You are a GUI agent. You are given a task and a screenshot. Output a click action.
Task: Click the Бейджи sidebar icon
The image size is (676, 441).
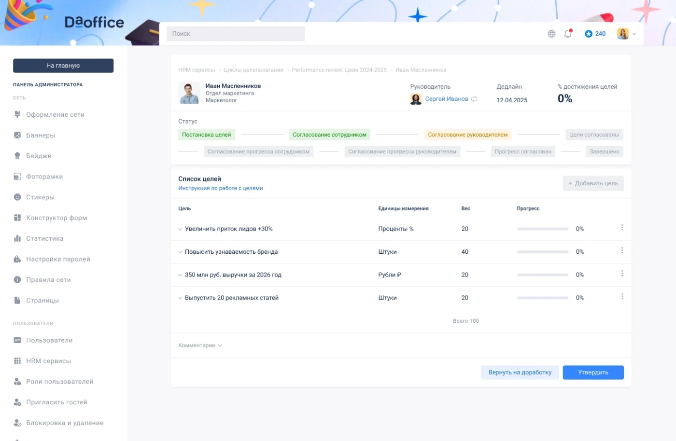[x=17, y=156]
